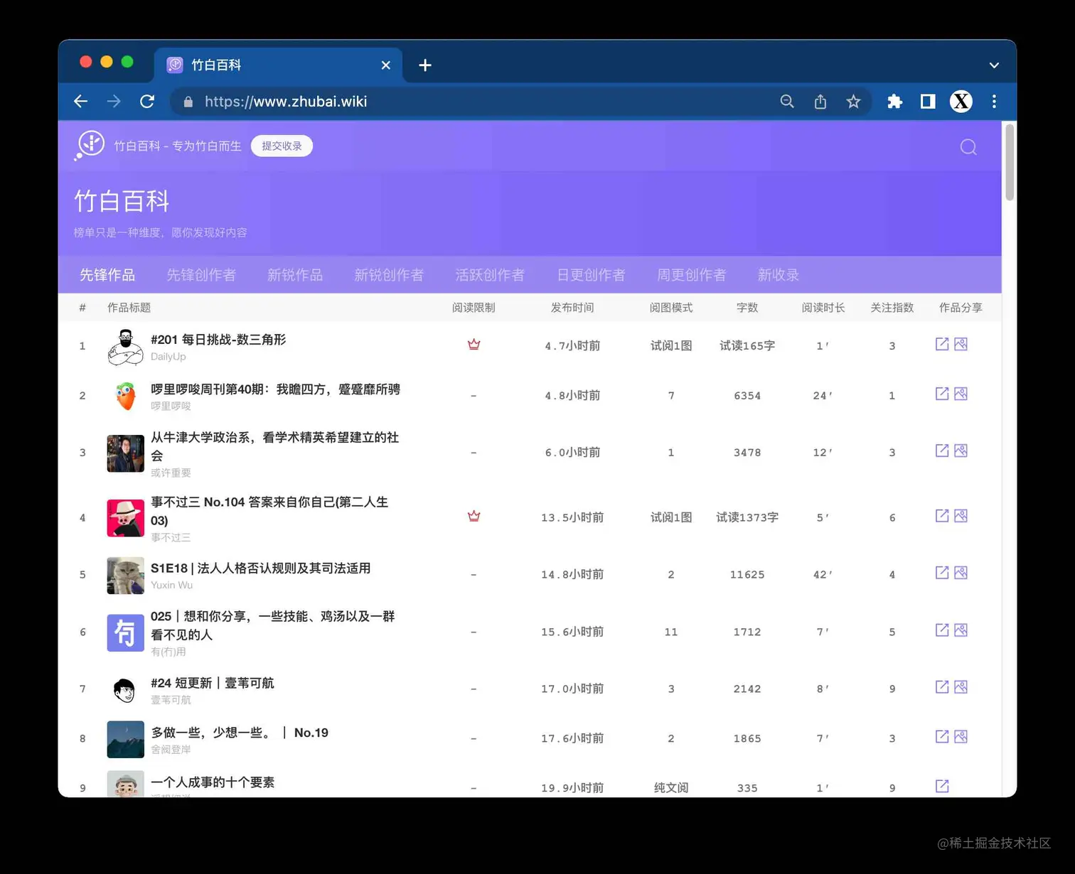
Task: Click the browser extensions puzzle icon
Action: click(x=894, y=102)
